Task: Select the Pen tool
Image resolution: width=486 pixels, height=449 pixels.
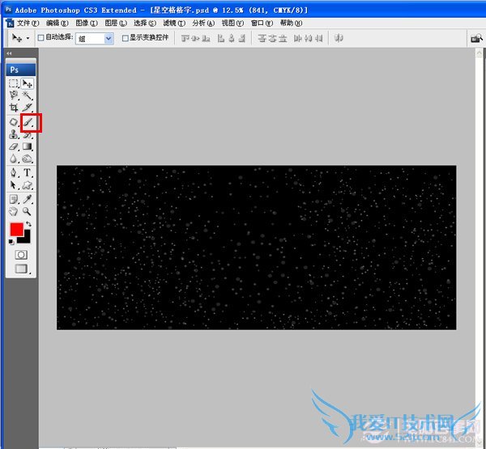Action: pos(14,172)
